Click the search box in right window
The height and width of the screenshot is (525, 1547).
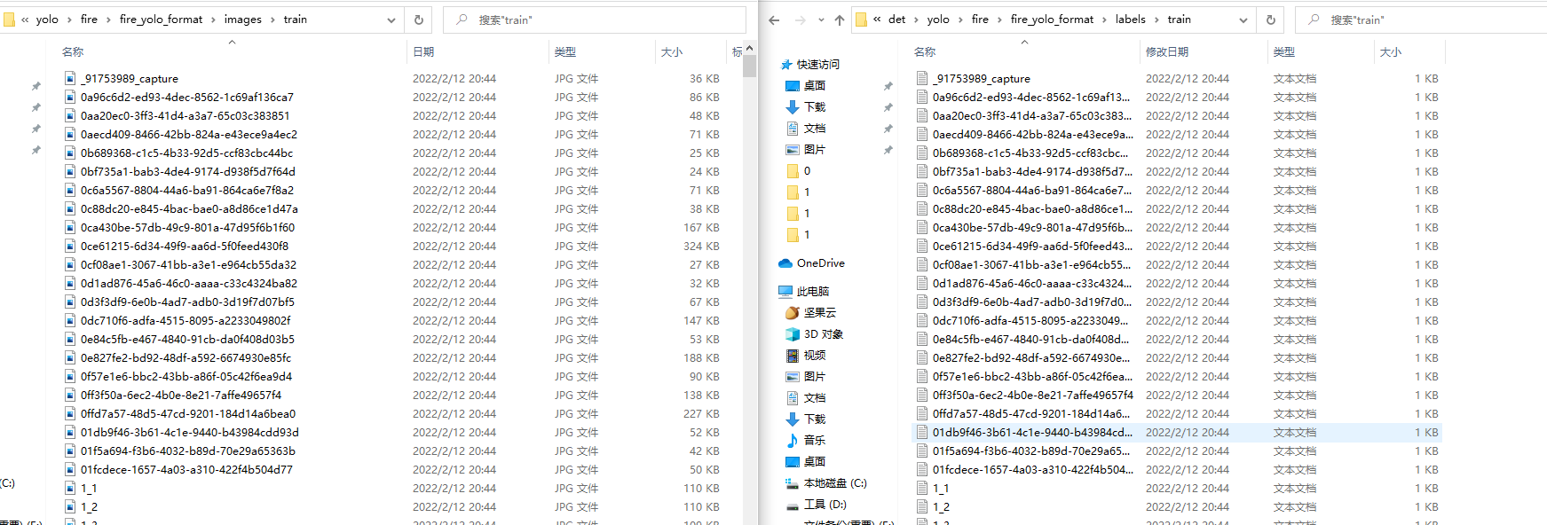(1421, 20)
